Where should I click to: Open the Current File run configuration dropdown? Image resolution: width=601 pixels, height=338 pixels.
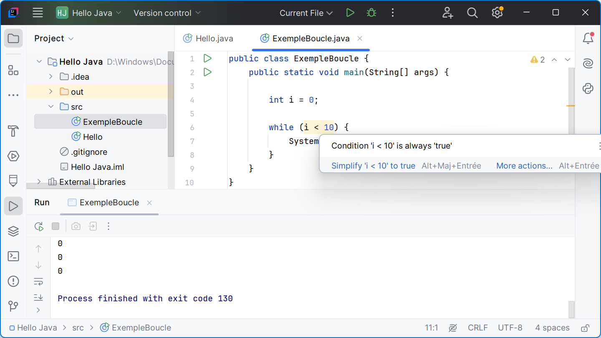(306, 13)
